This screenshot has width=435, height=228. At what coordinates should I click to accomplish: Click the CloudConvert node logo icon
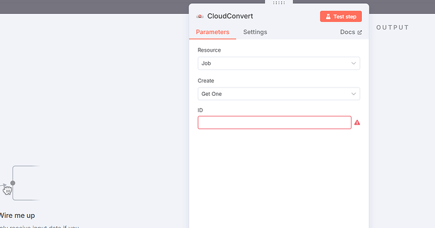point(200,16)
